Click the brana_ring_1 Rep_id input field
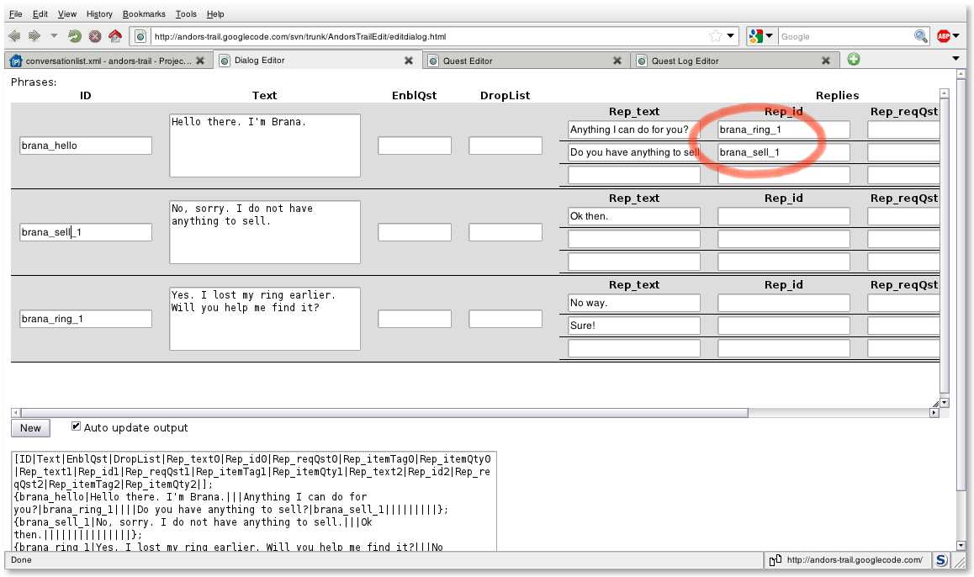 click(783, 130)
